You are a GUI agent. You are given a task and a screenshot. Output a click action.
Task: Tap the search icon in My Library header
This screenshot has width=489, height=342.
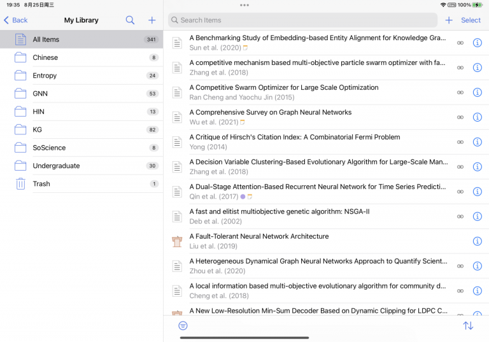pos(130,20)
